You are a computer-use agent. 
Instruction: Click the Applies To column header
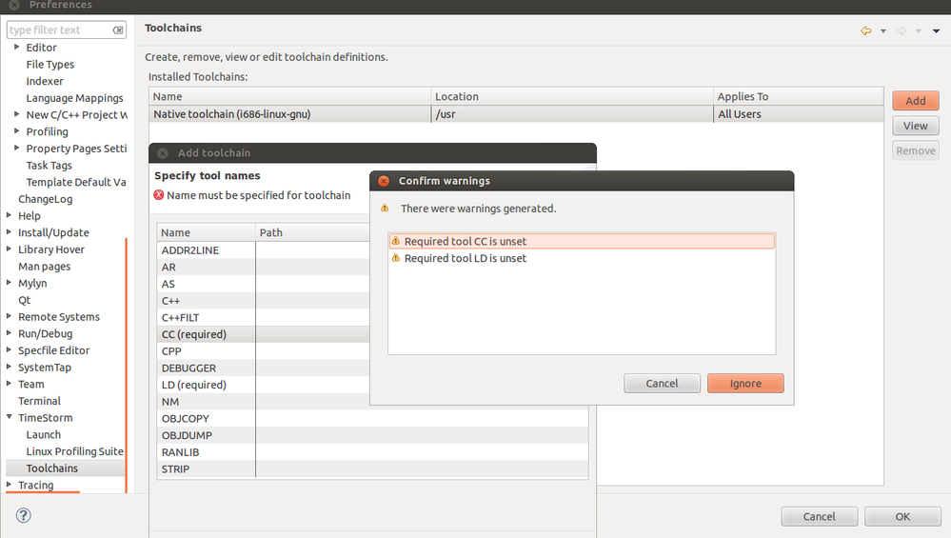coord(798,96)
